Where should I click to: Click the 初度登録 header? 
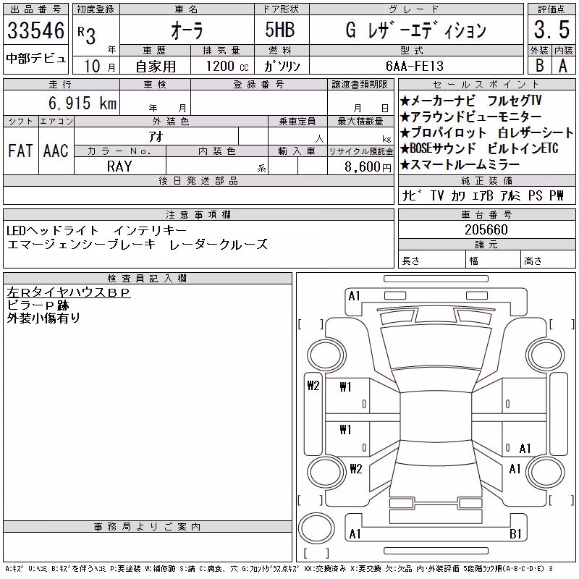point(96,9)
